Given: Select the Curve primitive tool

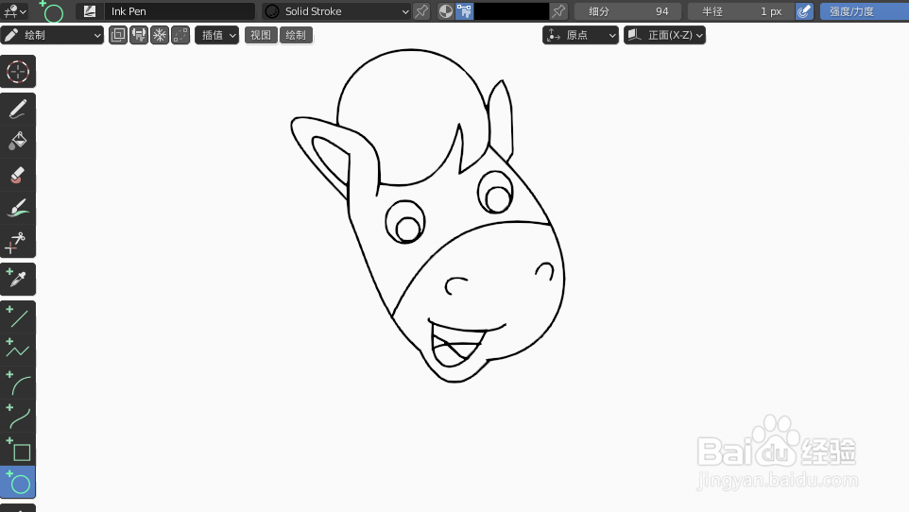Looking at the screenshot, I should click(x=18, y=417).
